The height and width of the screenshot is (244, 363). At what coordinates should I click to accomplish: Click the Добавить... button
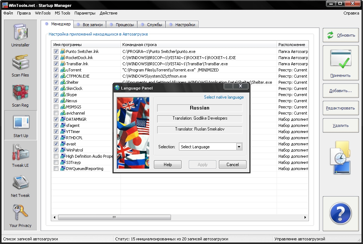click(341, 91)
